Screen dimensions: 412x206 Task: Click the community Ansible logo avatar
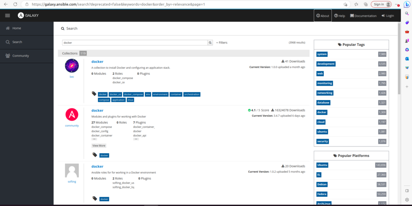[x=72, y=115]
